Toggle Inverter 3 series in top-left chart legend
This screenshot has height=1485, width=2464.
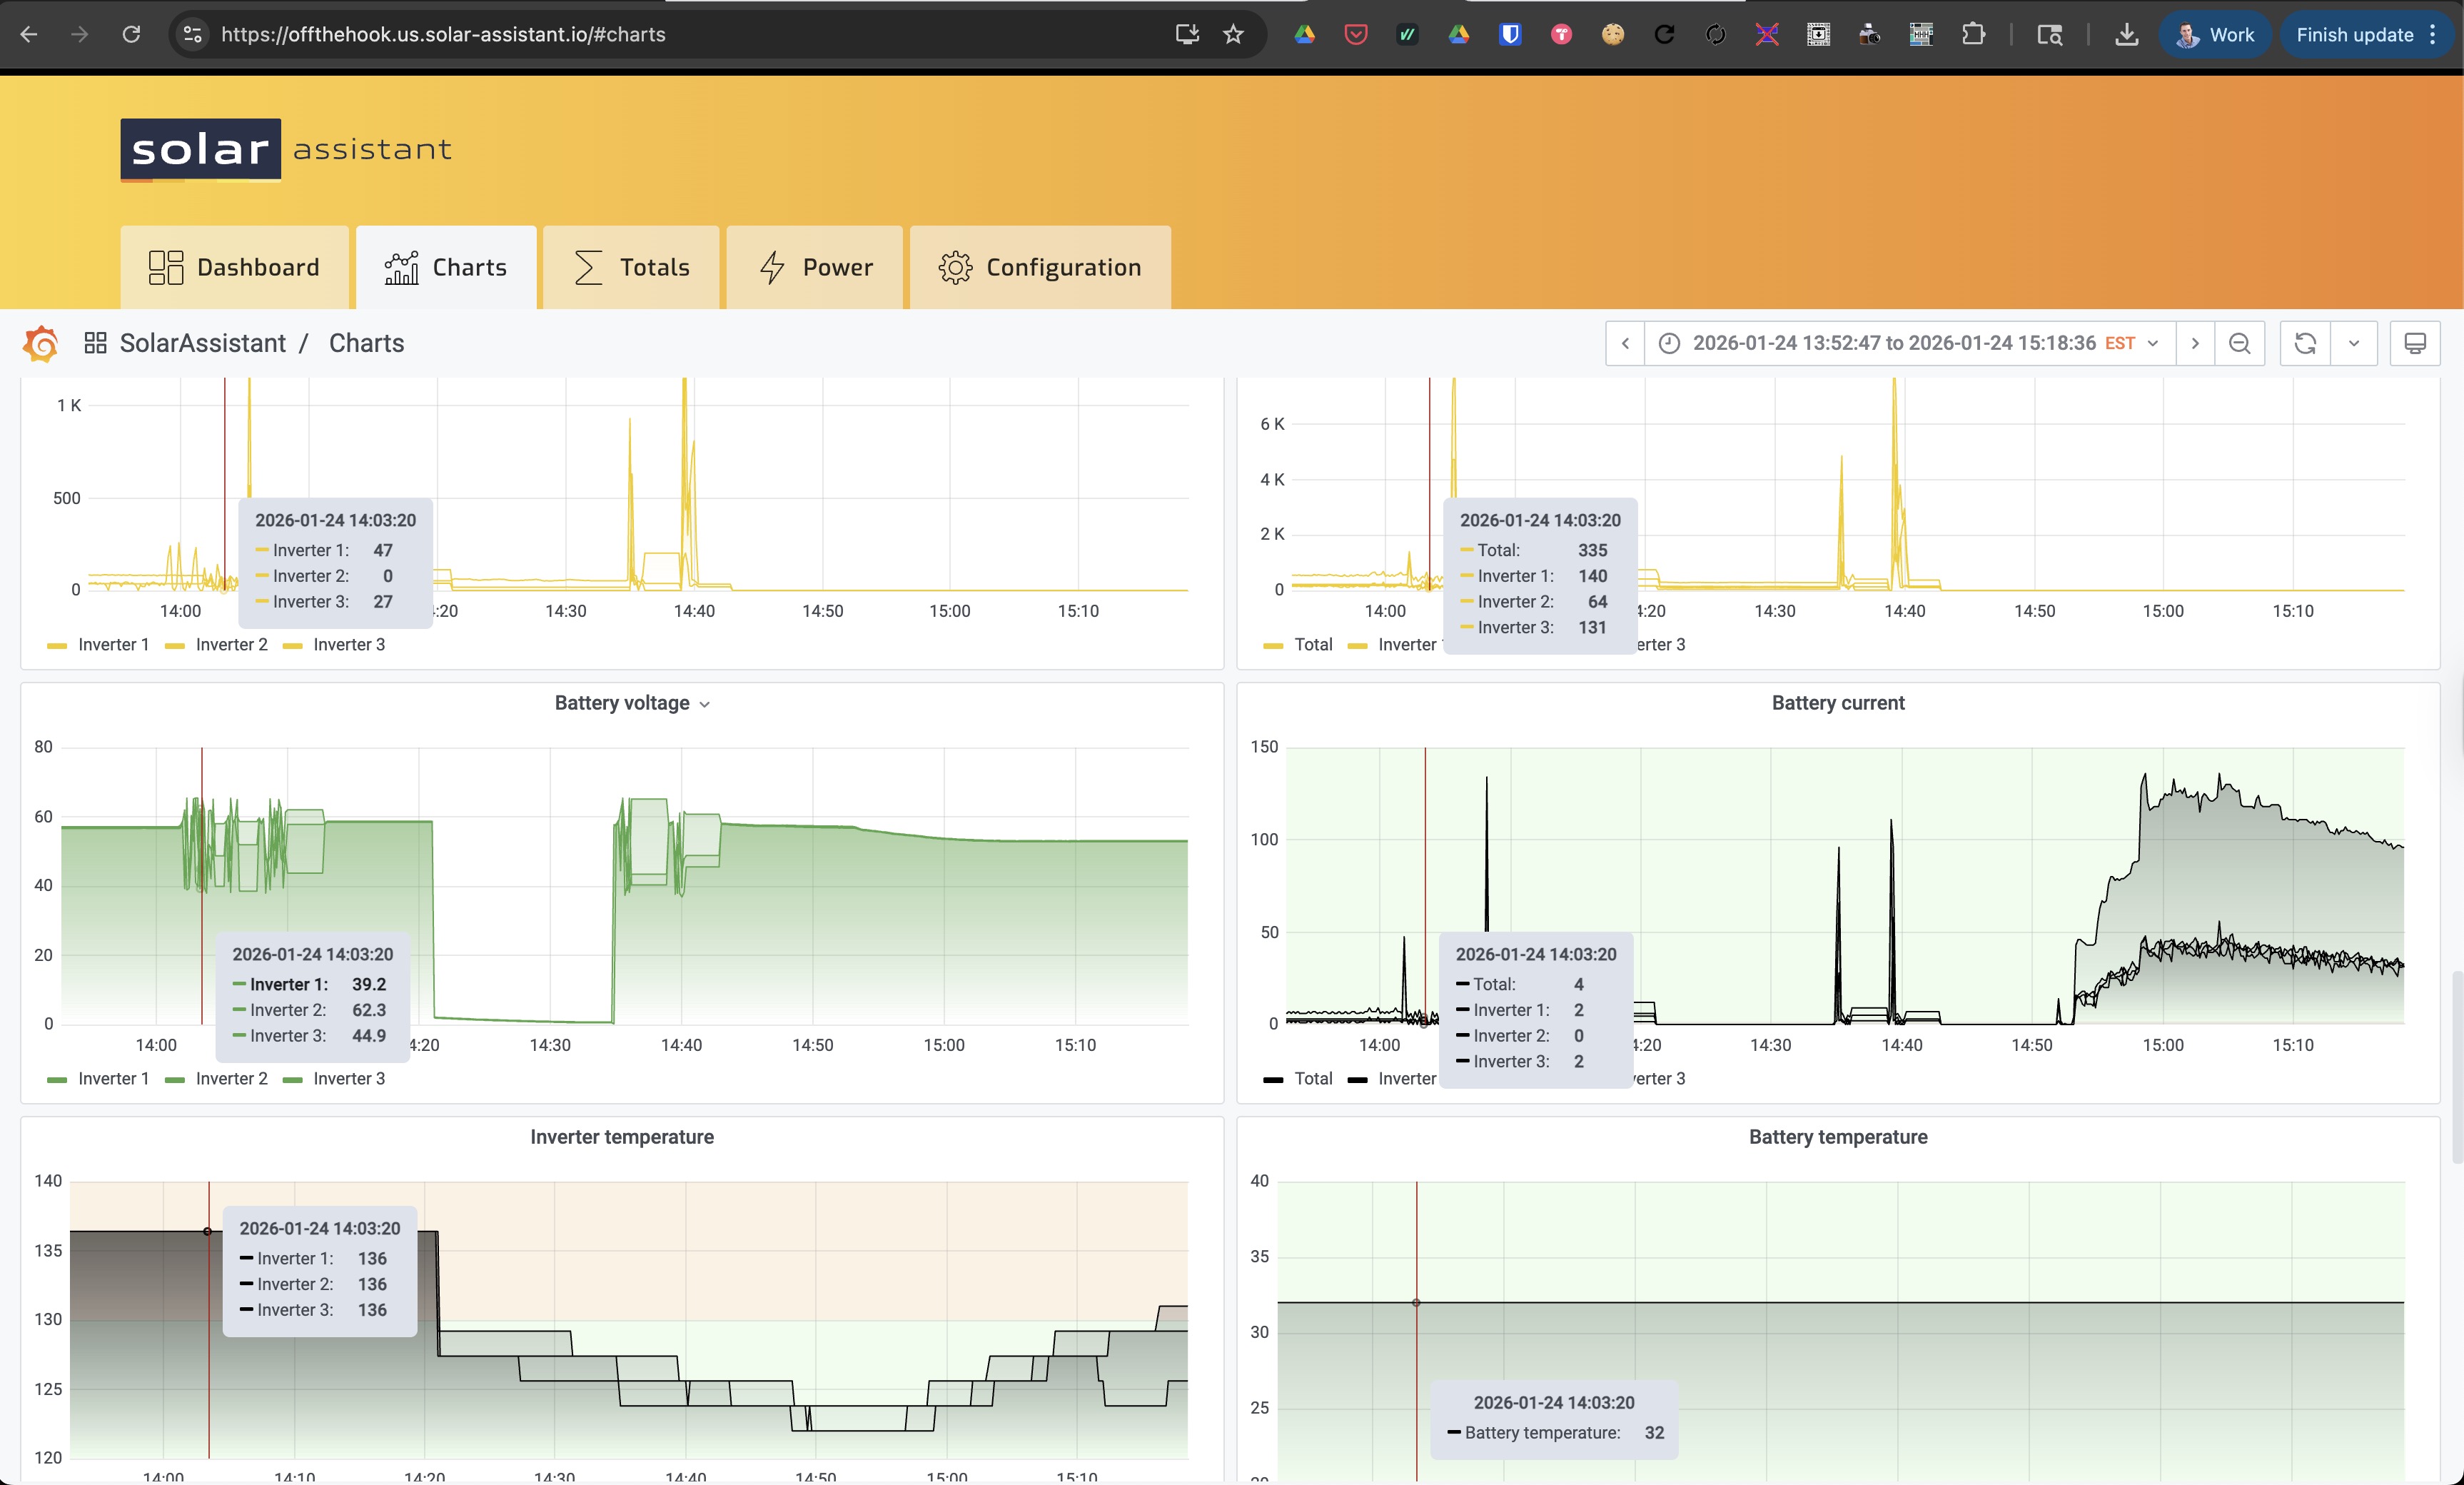348,644
